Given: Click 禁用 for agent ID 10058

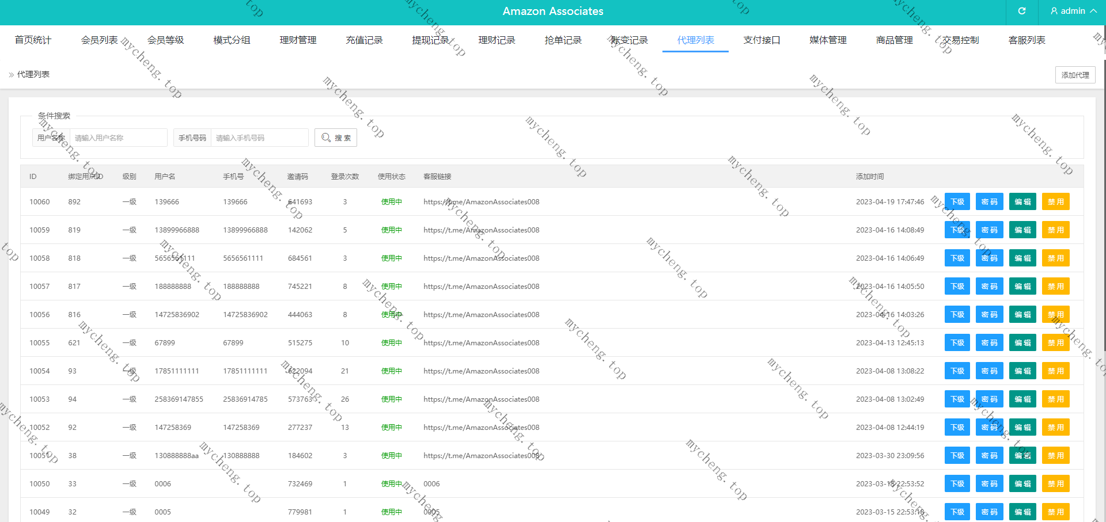Looking at the screenshot, I should 1056,258.
